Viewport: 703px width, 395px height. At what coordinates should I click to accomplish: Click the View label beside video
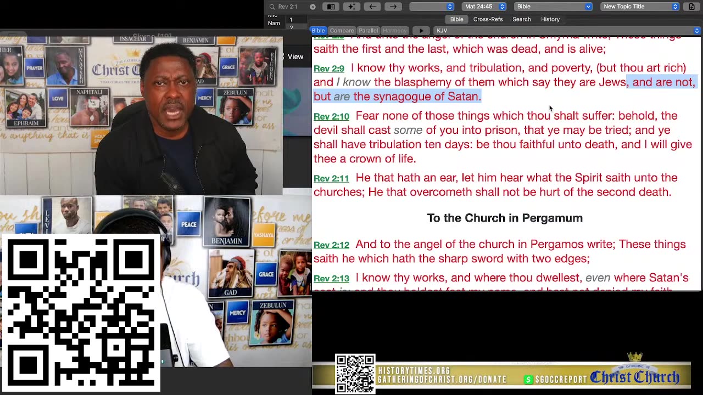click(x=295, y=57)
